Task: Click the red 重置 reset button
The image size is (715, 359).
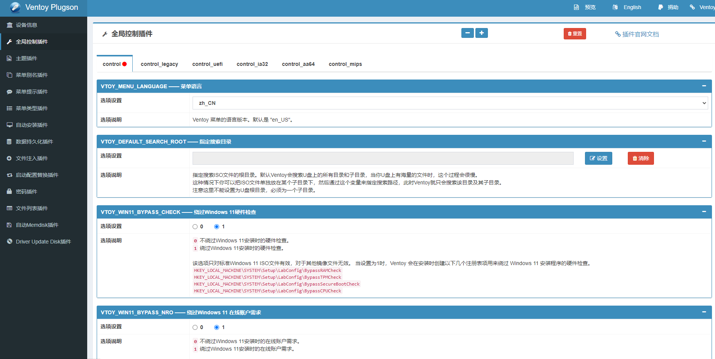Action: 575,34
